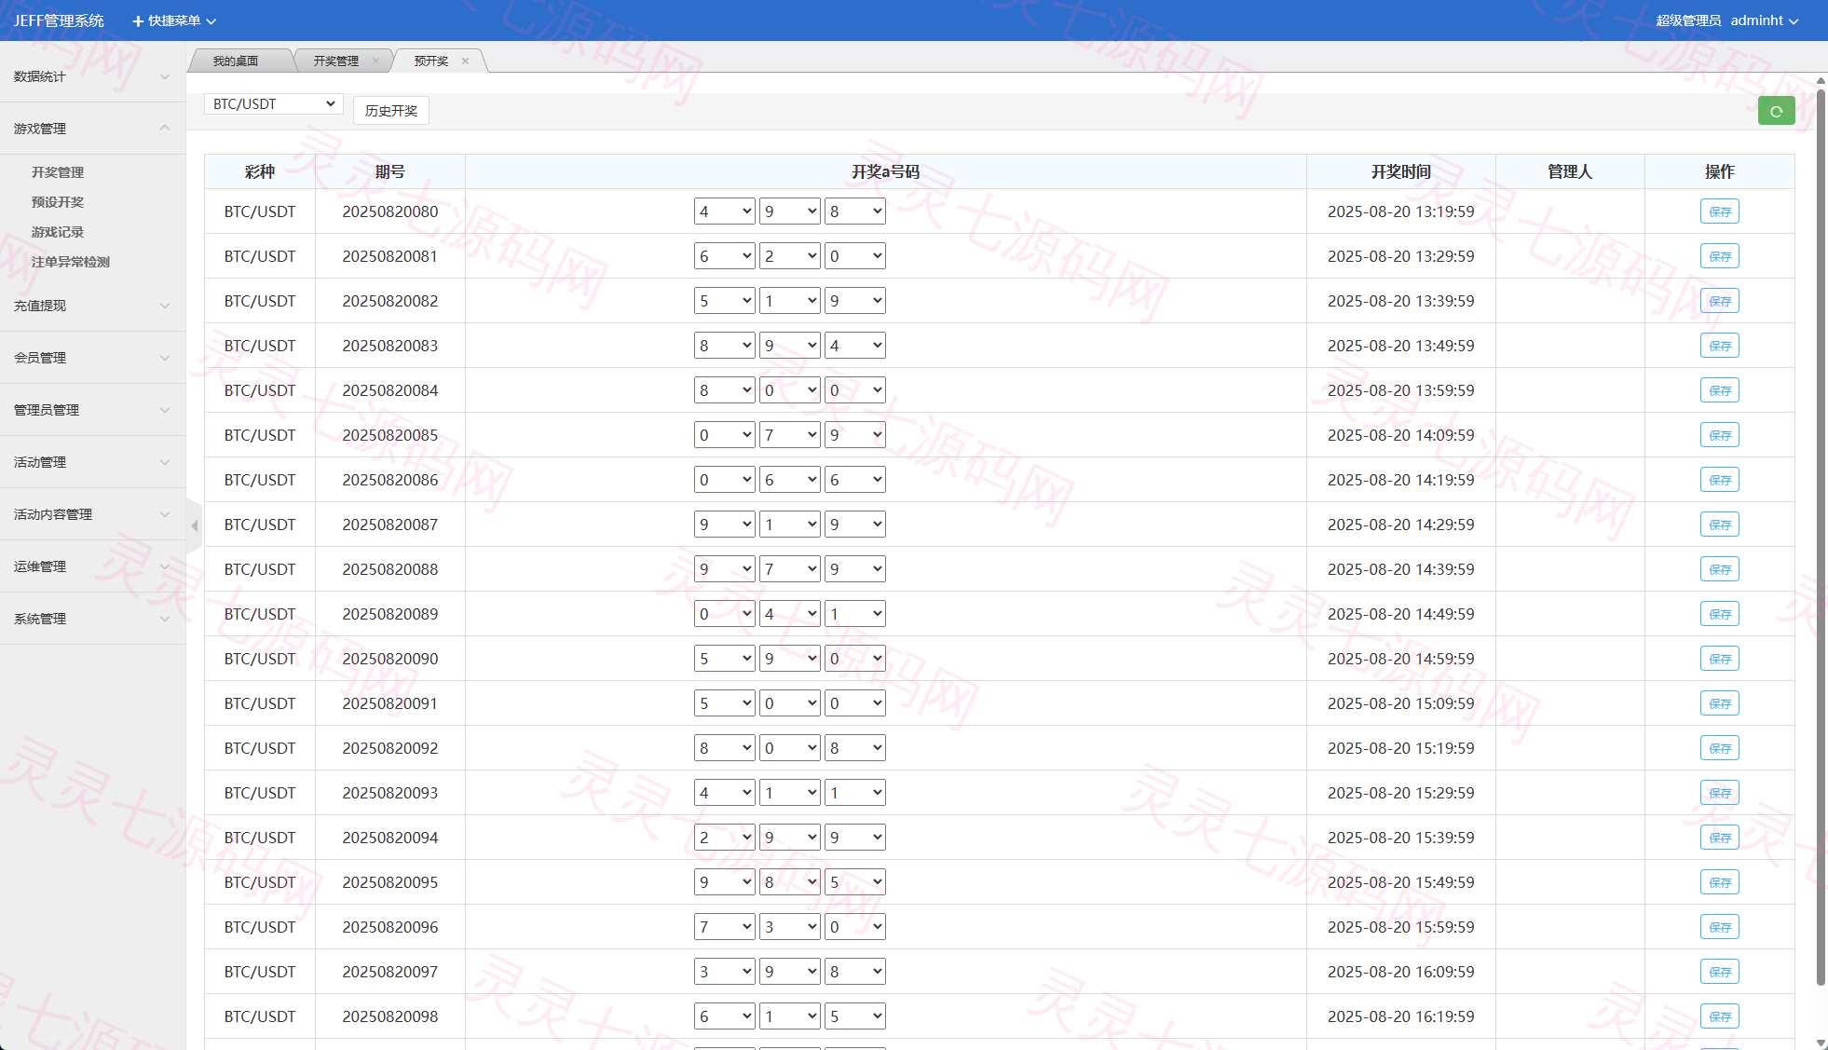The width and height of the screenshot is (1828, 1050).
Task: Open third number dropdown for period 20250820085
Action: click(x=854, y=435)
